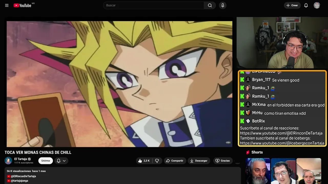Click the Bryan_117 username in chat
The height and width of the screenshot is (184, 328).
point(261,80)
